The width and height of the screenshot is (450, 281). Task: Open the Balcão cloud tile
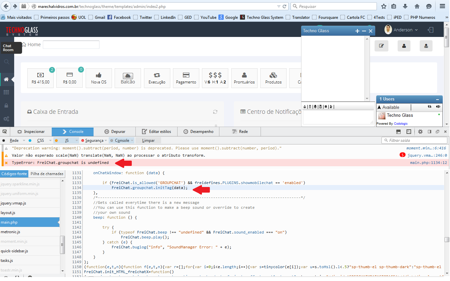[128, 78]
